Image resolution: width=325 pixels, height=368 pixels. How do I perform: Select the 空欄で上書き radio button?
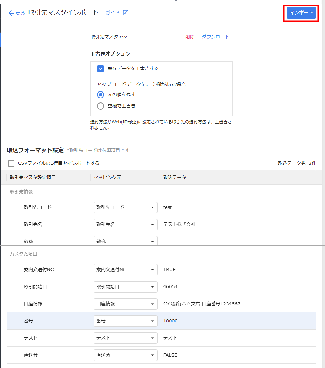tap(101, 106)
